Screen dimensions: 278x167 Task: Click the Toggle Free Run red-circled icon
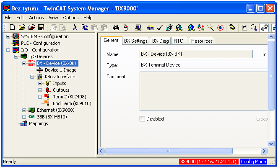[x=221, y=28]
